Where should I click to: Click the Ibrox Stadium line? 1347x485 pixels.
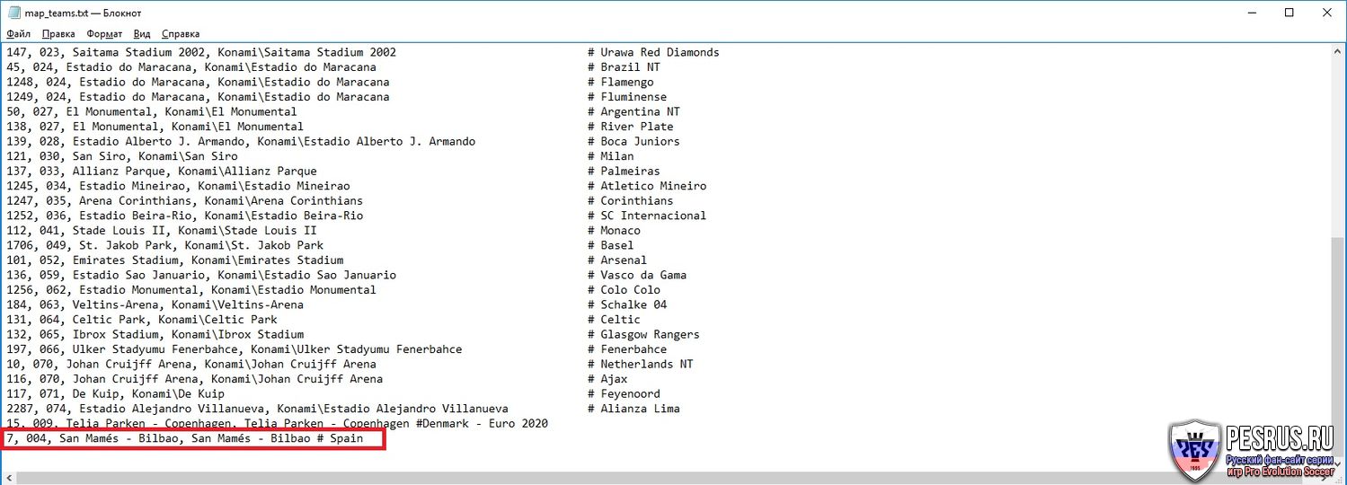(x=353, y=334)
